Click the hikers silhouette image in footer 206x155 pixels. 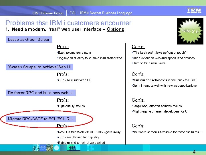tap(73, 148)
